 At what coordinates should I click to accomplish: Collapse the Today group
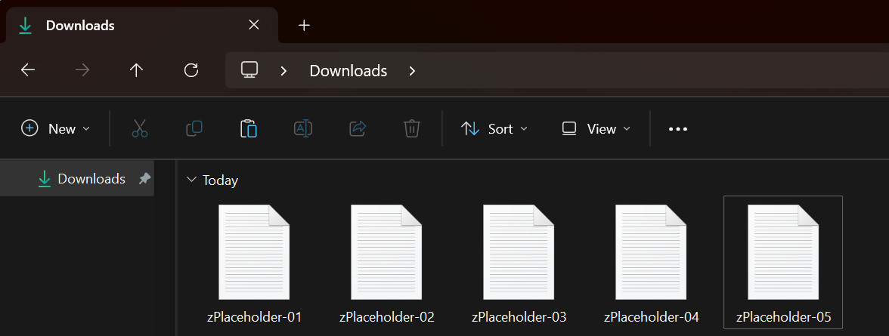(x=192, y=180)
